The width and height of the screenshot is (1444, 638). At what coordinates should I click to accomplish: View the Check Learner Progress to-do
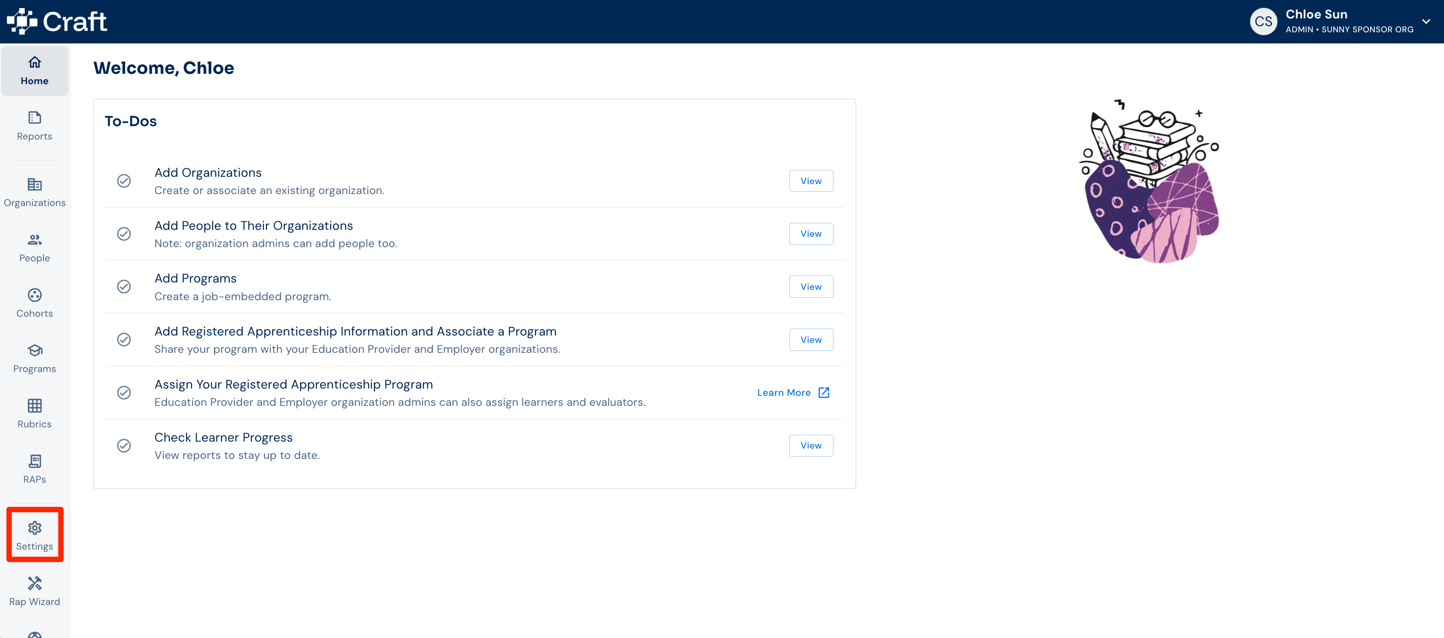(811, 446)
